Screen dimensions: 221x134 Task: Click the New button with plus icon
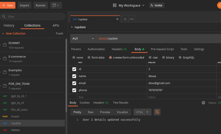[8, 5]
